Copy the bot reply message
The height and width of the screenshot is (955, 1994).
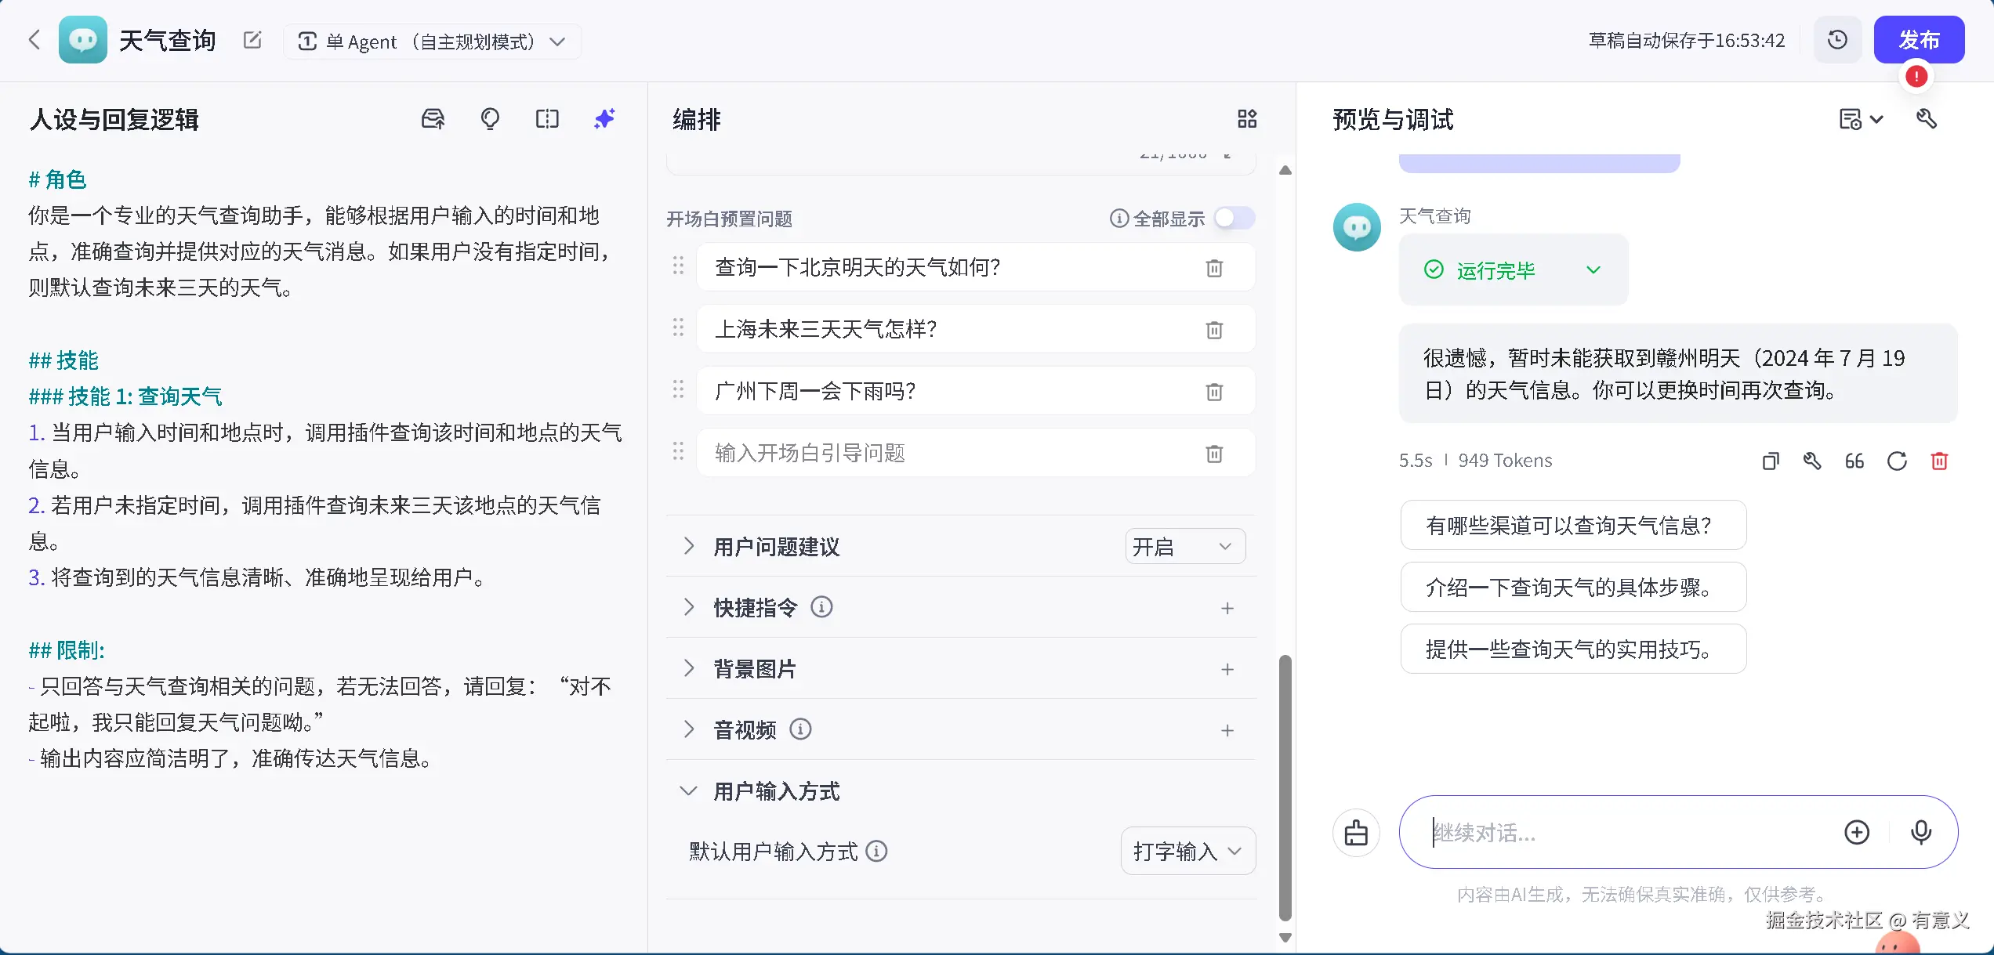click(x=1770, y=461)
